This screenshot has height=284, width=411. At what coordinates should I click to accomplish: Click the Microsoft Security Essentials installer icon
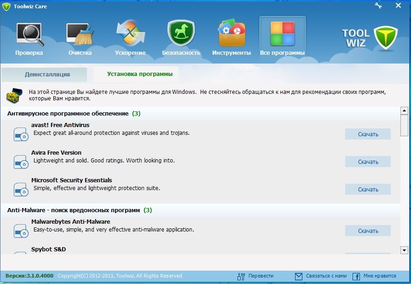(x=21, y=190)
